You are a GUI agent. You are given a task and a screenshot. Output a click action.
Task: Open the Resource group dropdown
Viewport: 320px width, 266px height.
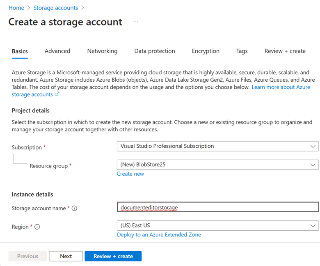coord(217,165)
